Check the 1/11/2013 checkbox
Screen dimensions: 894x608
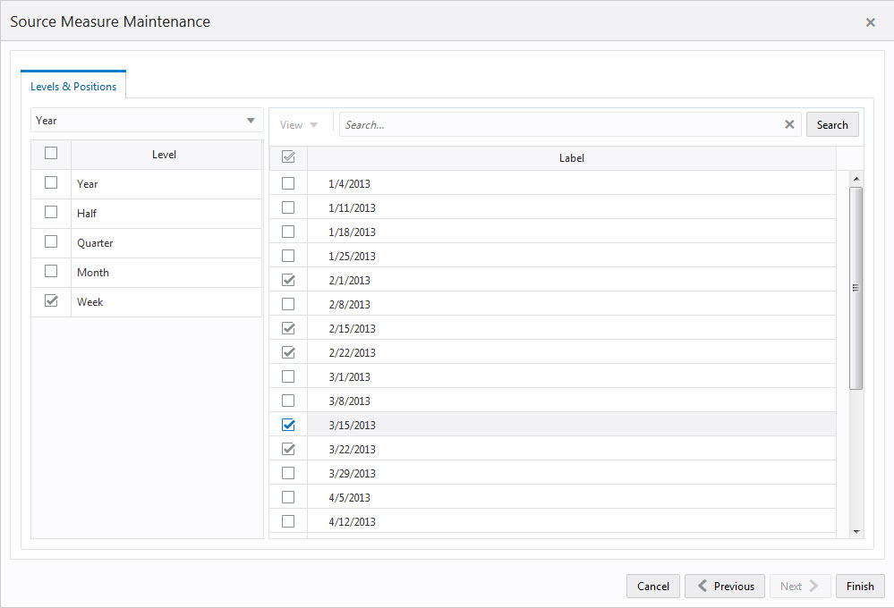coord(288,207)
